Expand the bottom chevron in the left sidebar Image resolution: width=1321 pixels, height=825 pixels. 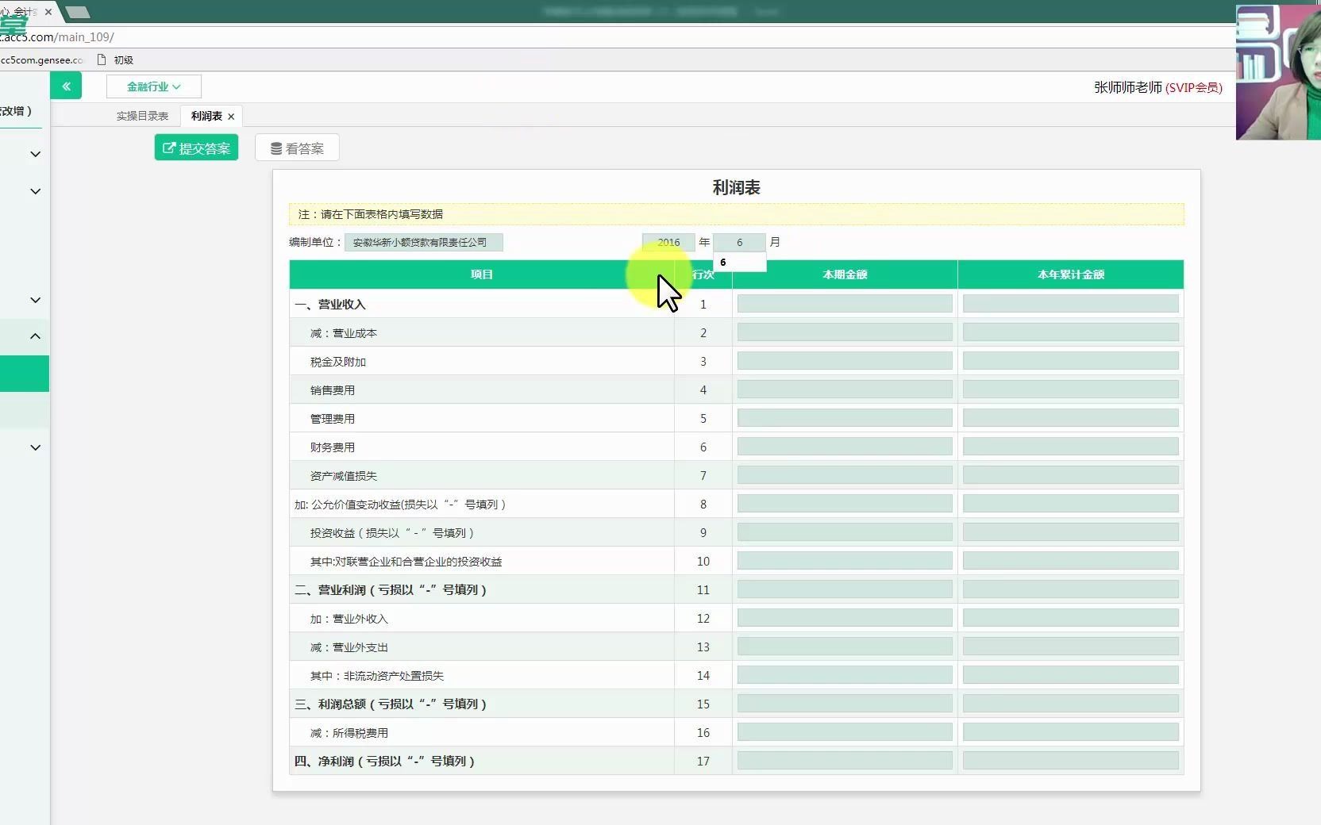(x=35, y=447)
